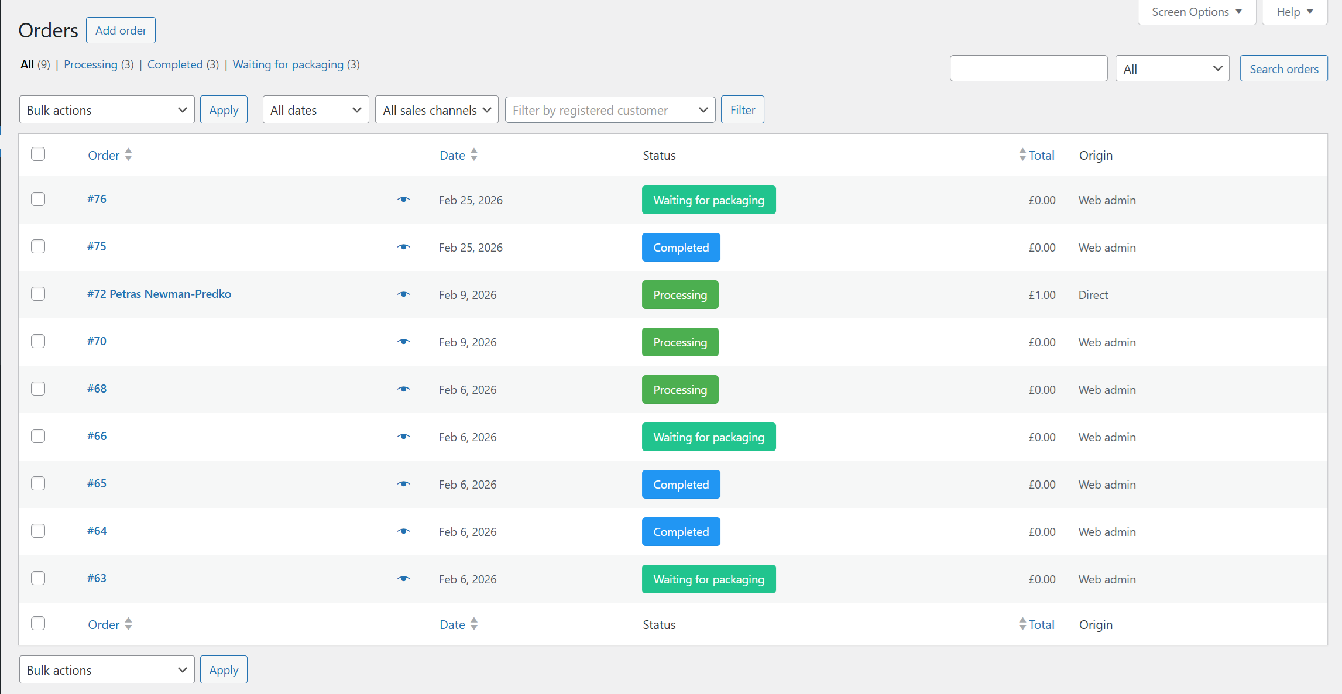Click the Add order button

coord(121,30)
